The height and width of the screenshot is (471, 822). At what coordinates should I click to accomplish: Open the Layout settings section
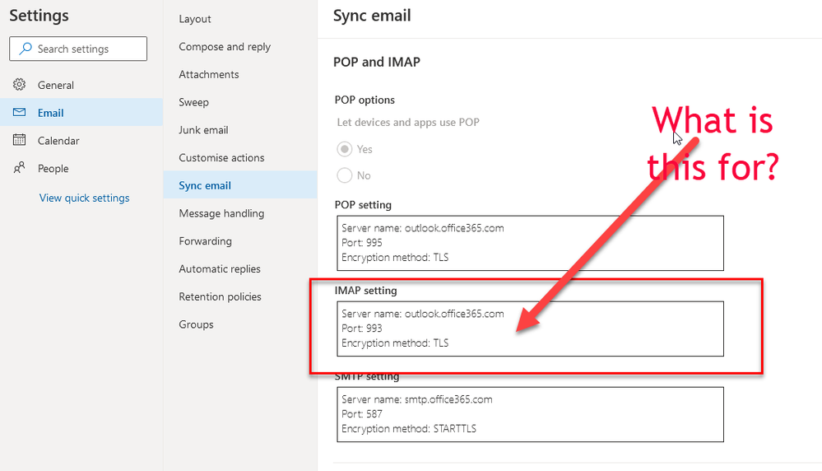[x=195, y=19]
